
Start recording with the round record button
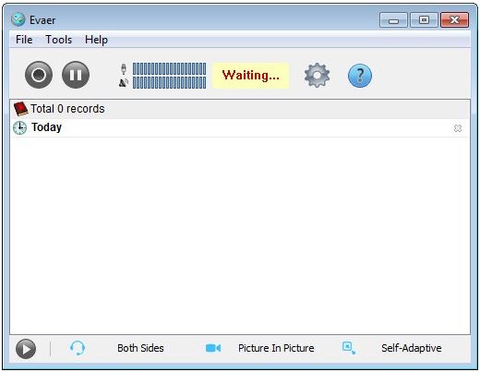39,75
